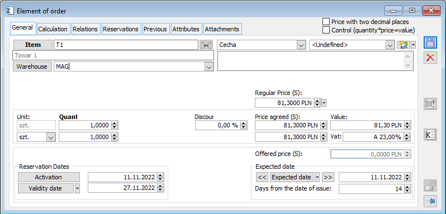Click the large description text area
The image size is (446, 214).
pos(315,61)
